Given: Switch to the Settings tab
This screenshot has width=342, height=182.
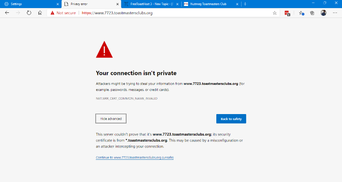Looking at the screenshot, I should [x=28, y=4].
